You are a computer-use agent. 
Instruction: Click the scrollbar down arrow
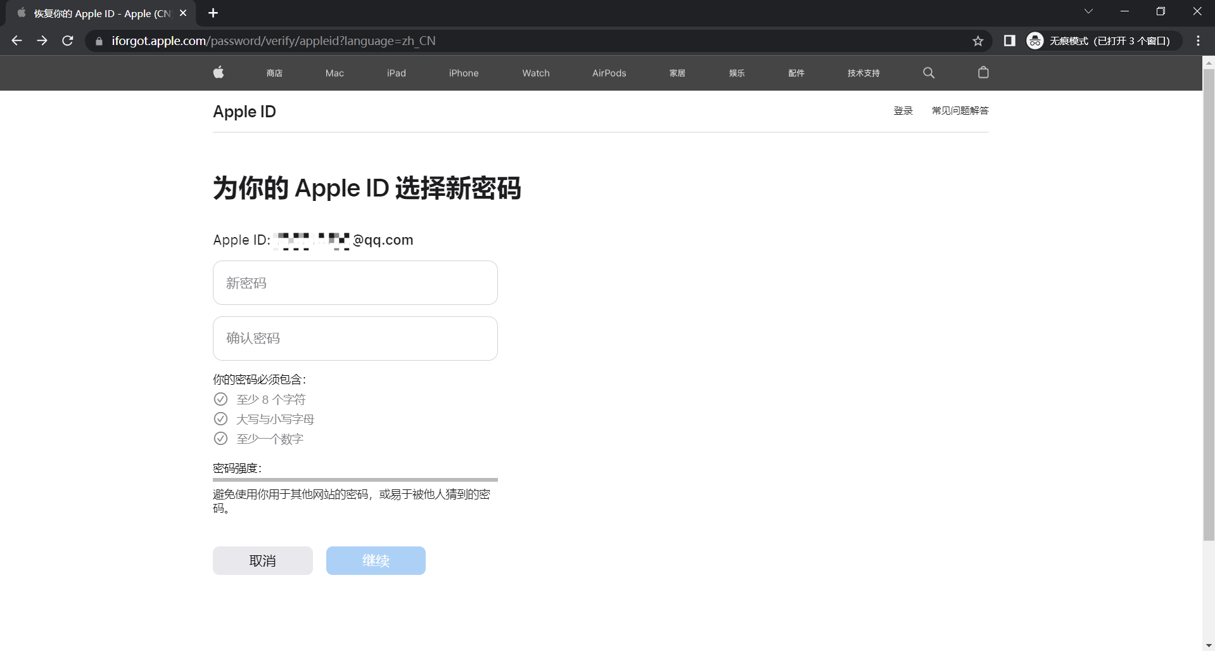coord(1209,645)
